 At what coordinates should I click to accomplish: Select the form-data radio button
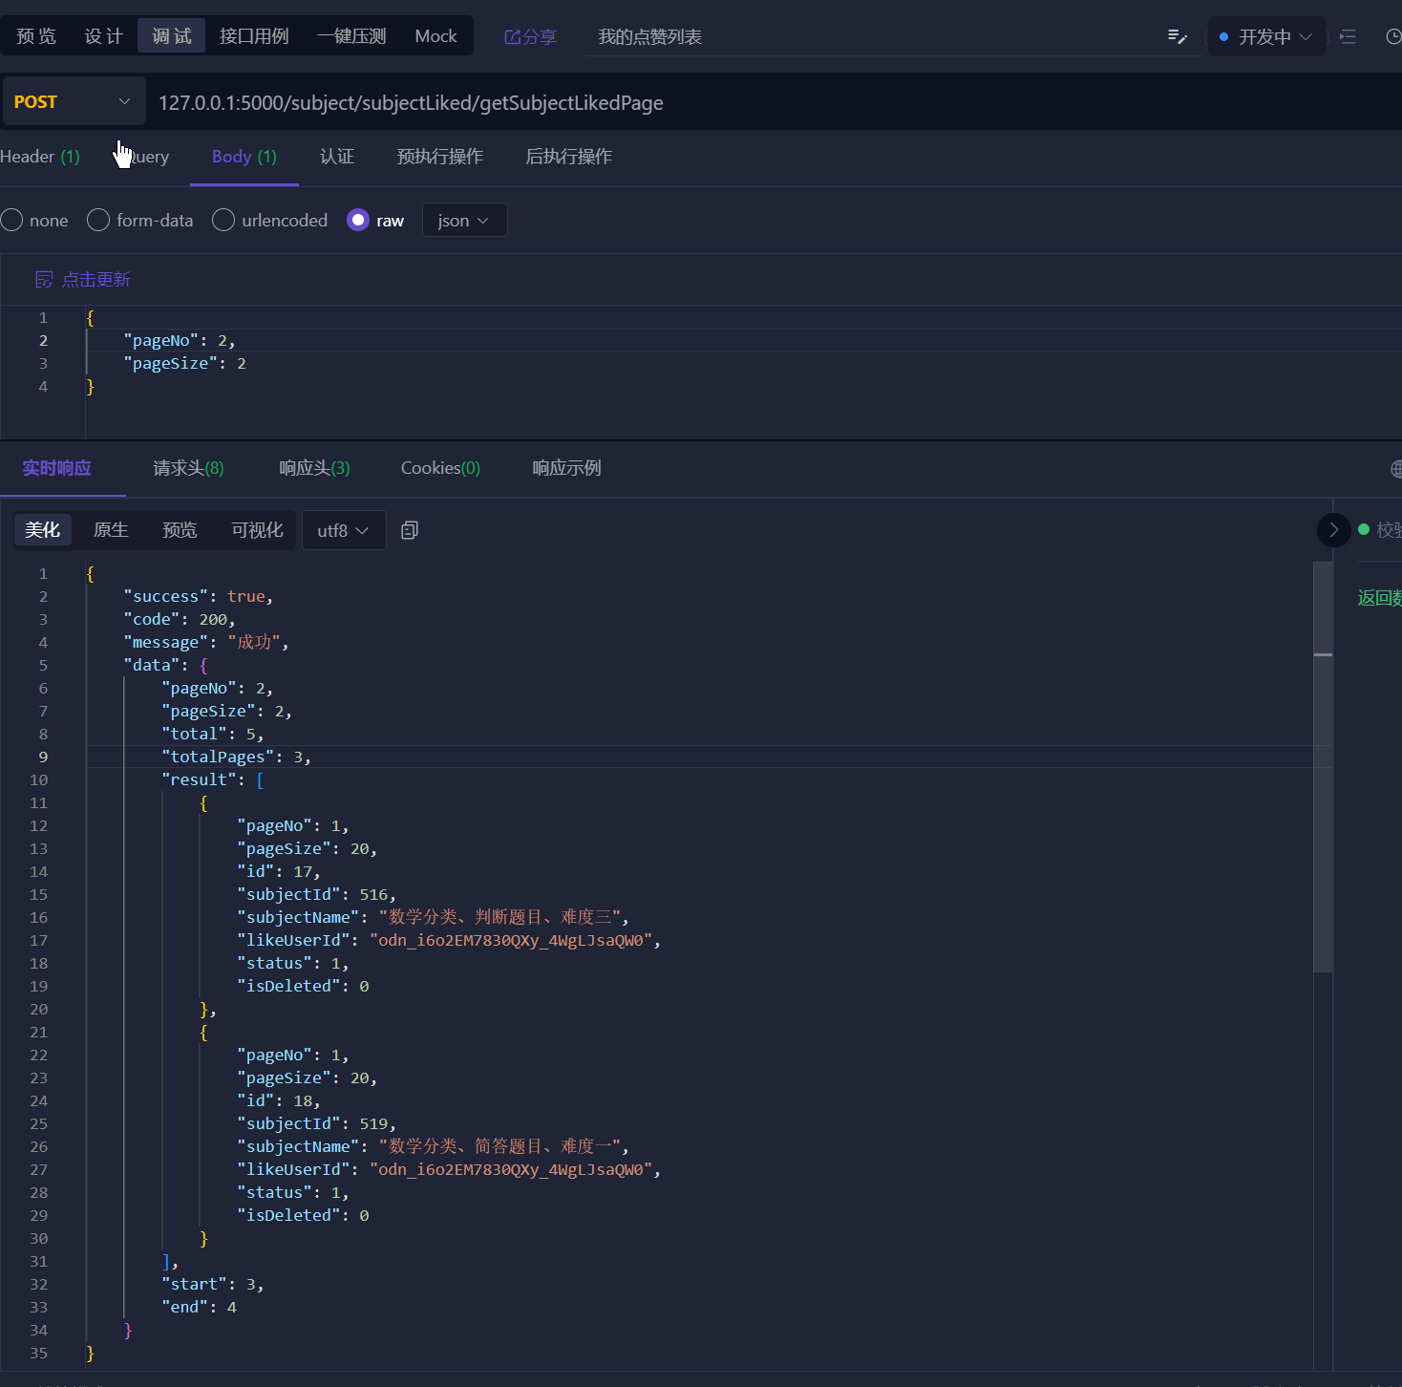coord(98,221)
